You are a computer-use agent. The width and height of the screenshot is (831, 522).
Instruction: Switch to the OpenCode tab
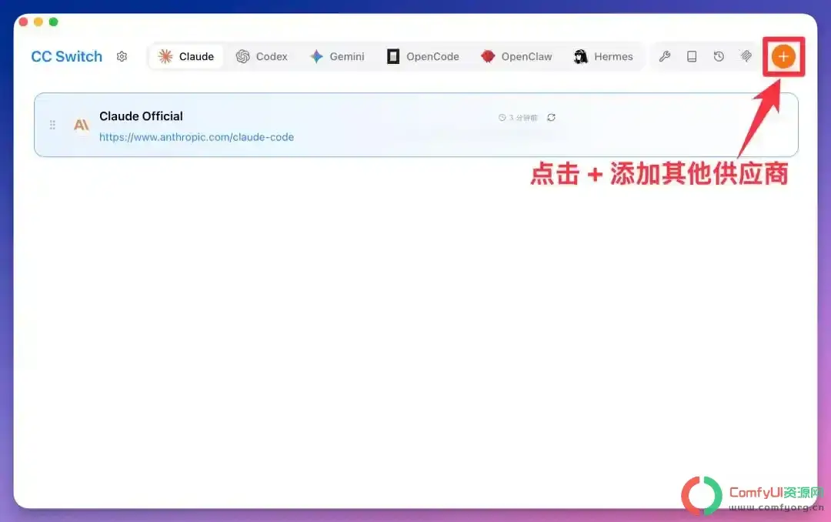coord(423,56)
